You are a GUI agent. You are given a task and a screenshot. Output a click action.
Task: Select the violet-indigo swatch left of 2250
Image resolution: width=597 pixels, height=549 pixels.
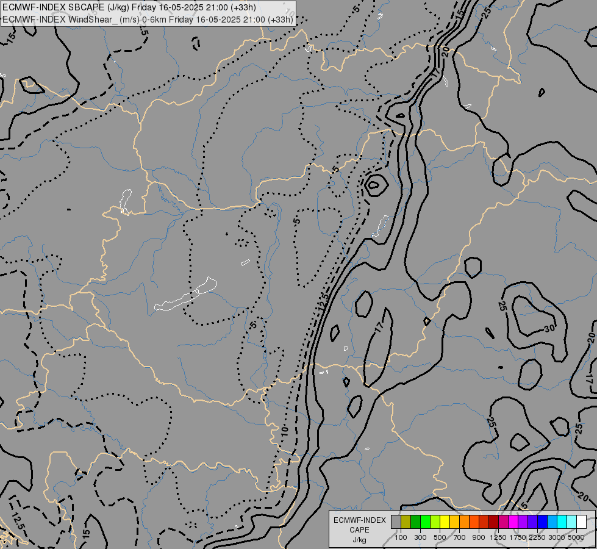(x=532, y=522)
